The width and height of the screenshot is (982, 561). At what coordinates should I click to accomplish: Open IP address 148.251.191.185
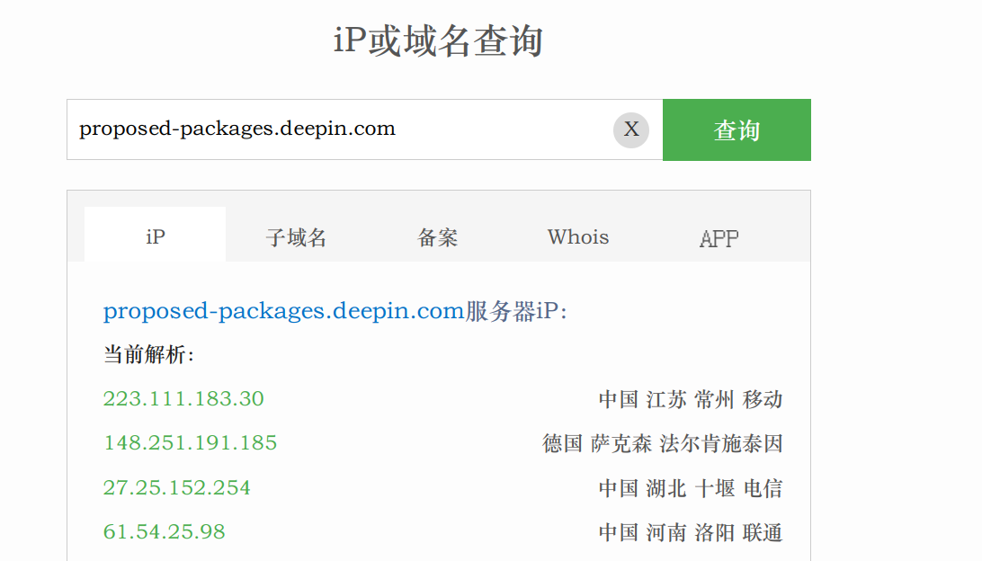190,443
